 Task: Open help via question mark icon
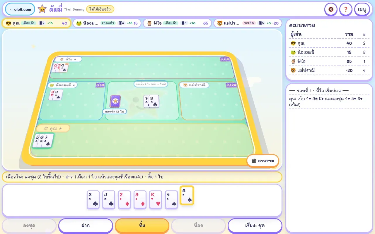pyautogui.click(x=346, y=9)
